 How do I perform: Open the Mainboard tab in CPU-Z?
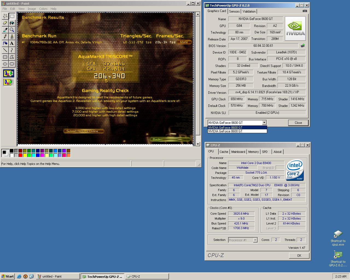click(x=238, y=152)
